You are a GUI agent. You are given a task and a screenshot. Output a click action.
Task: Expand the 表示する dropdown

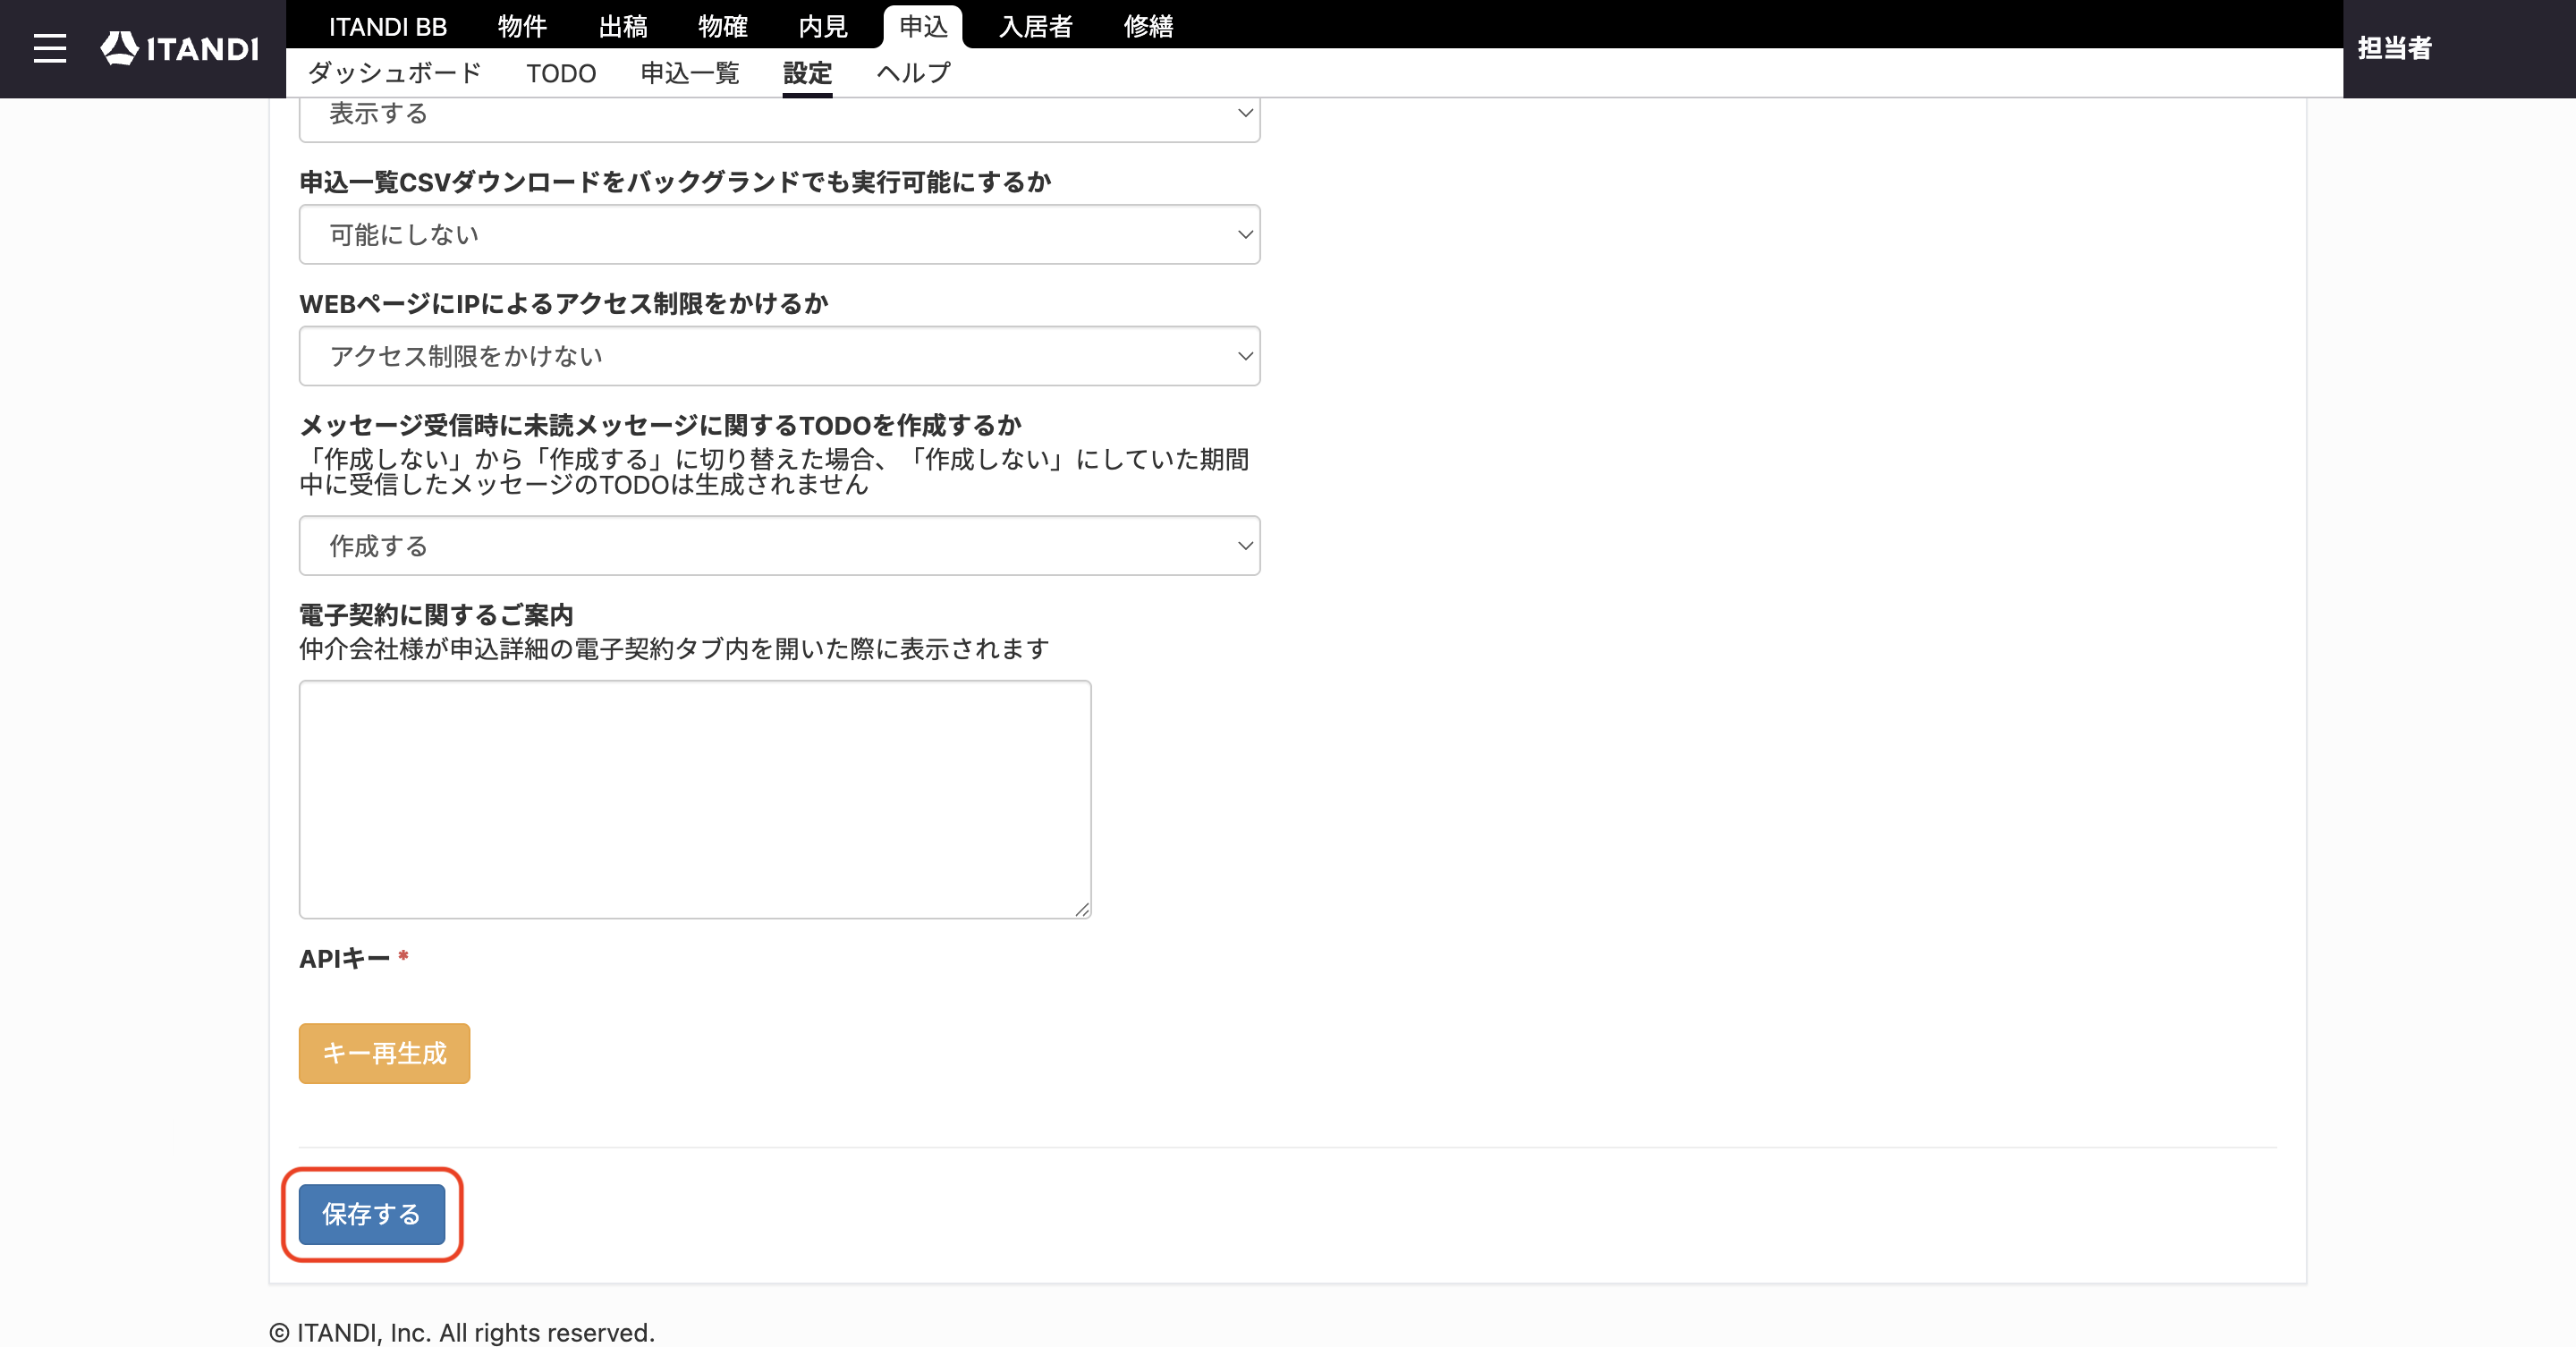779,117
